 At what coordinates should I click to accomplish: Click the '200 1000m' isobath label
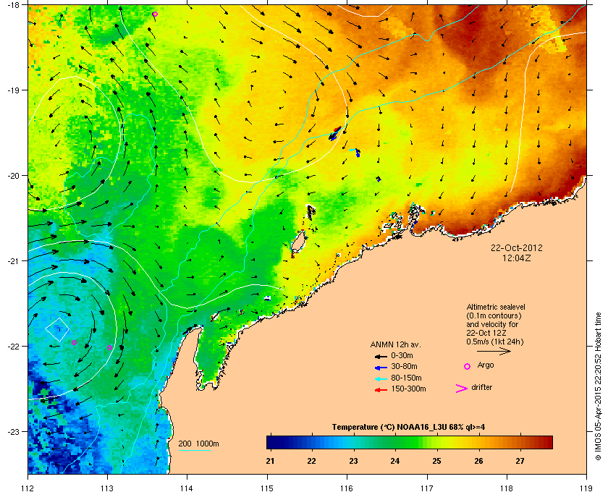[x=198, y=444]
